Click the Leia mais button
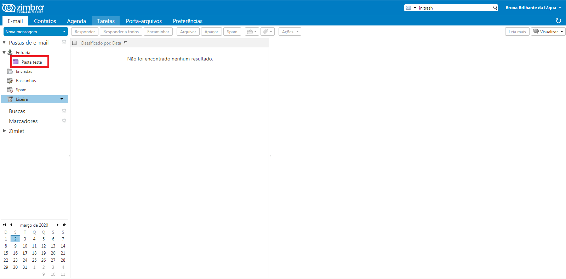Screen dimensions: 566x279 pos(517,32)
